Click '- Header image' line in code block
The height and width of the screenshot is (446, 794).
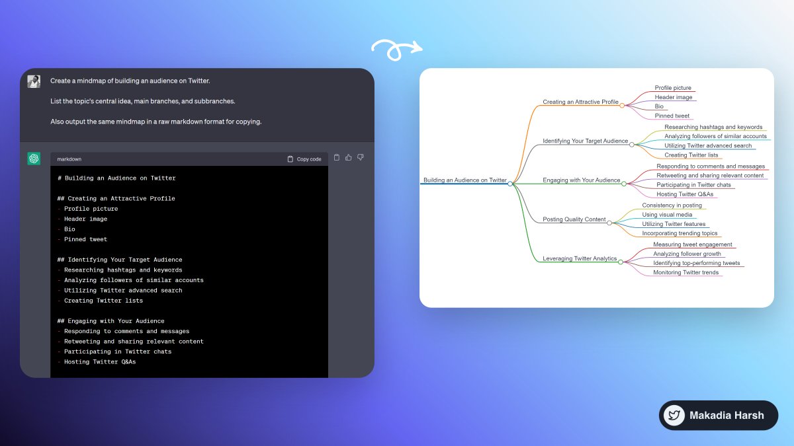82,219
